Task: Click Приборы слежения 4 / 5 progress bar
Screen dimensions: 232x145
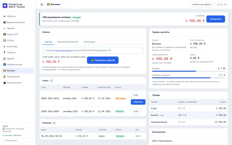Action: (x=188, y=78)
